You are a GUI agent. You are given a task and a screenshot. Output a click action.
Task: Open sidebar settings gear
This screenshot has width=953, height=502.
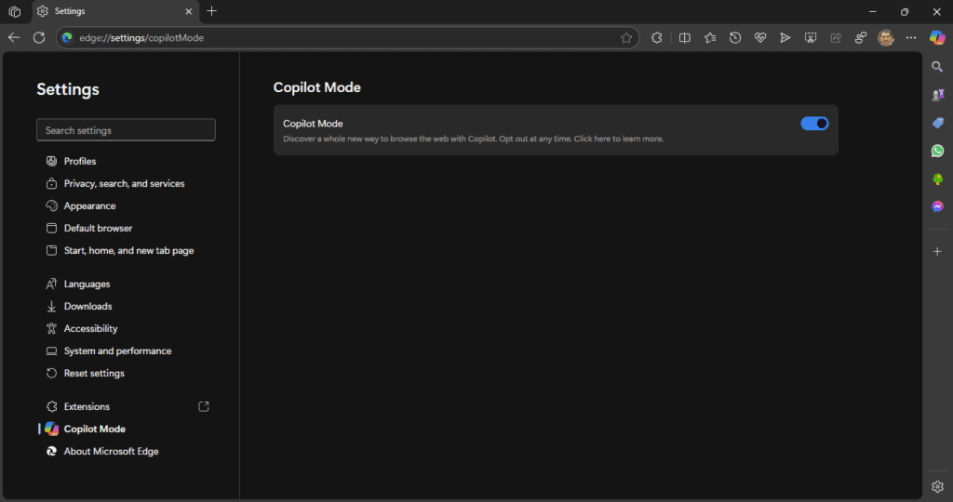click(937, 486)
